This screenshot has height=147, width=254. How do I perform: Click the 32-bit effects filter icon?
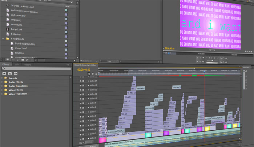click(x=10, y=73)
